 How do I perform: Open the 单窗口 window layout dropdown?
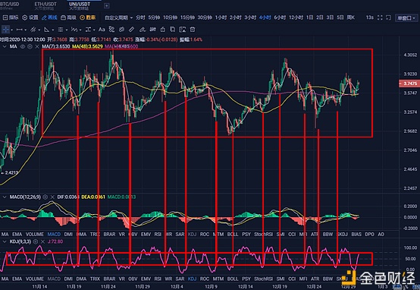point(406,18)
